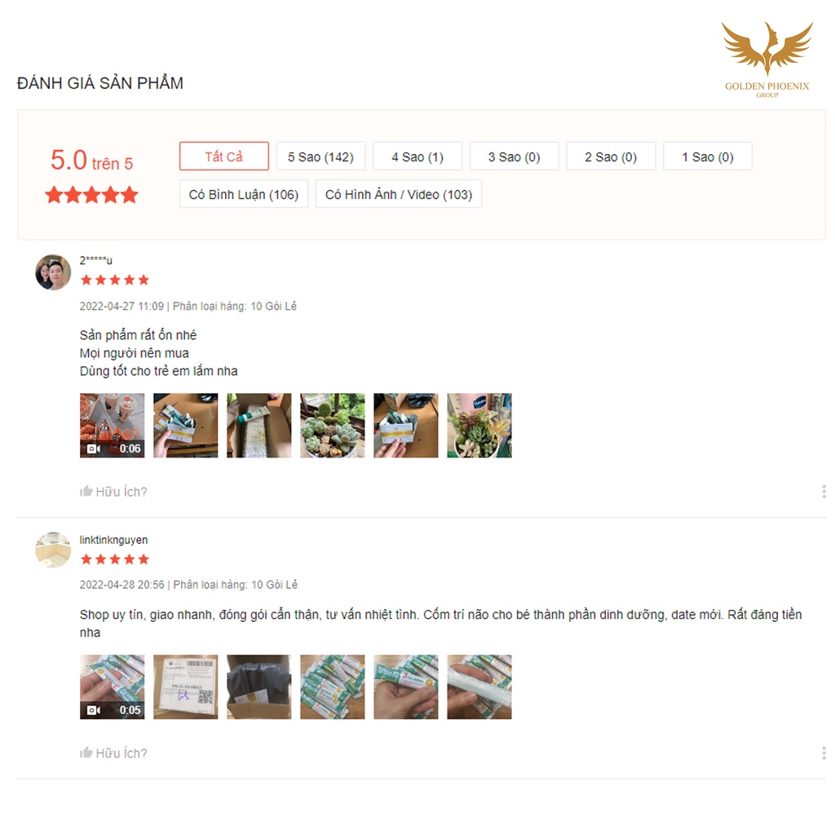Filter reviews by 3 Sao (0)
The width and height of the screenshot is (835, 835).
(x=514, y=157)
